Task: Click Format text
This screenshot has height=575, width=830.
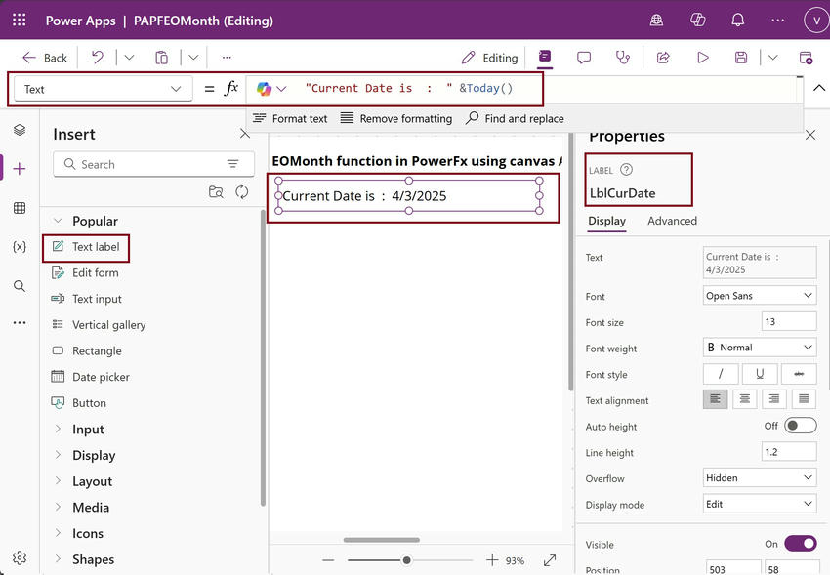Action: [x=290, y=118]
